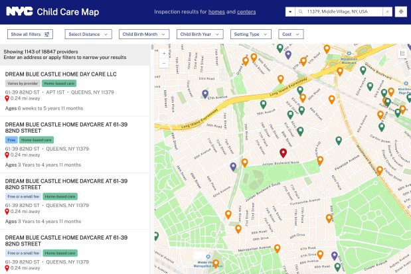This screenshot has width=411, height=274.
Task: Click the purple star pin near 57th Avenue
Action: pyautogui.click(x=205, y=94)
